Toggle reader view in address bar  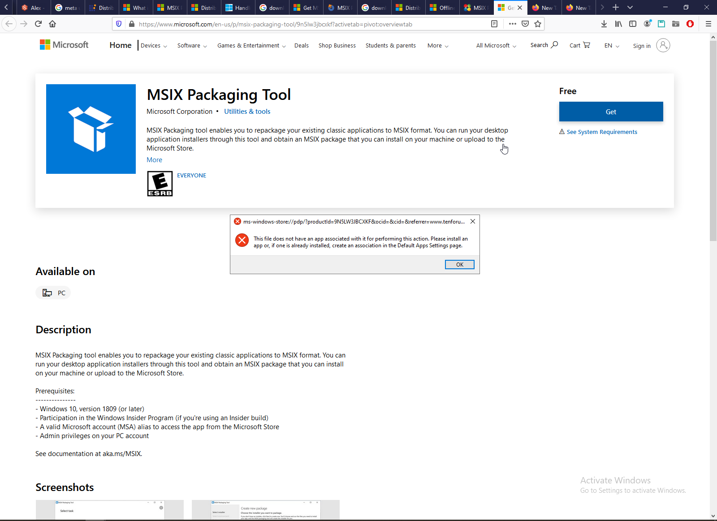pyautogui.click(x=494, y=24)
